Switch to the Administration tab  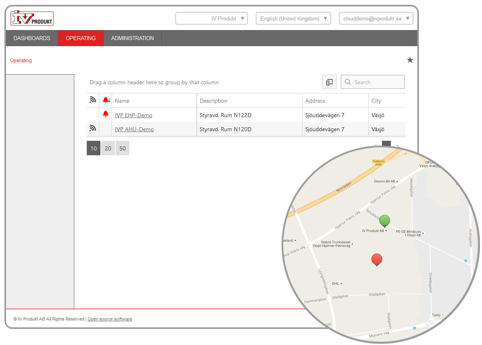click(133, 38)
